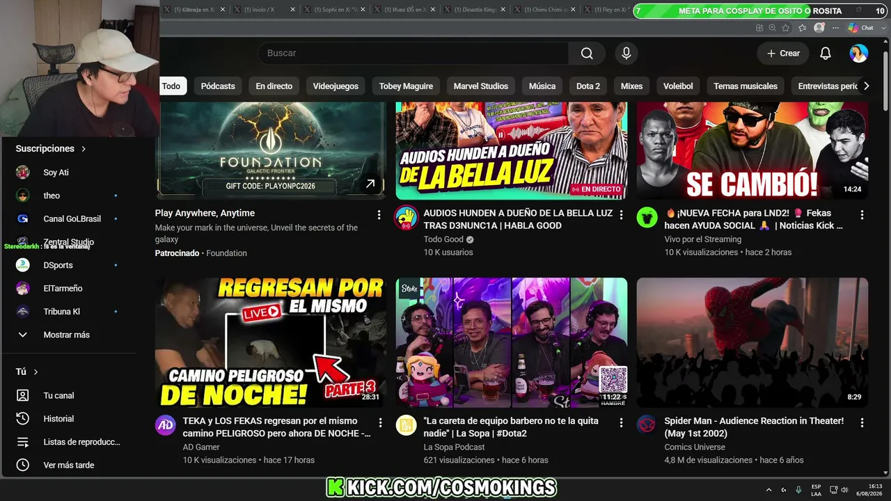891x501 pixels.
Task: Expand the Tú section chevron
Action: point(36,372)
